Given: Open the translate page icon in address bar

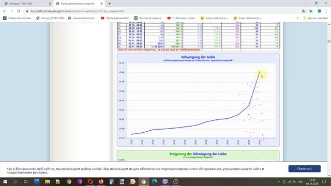Looking at the screenshot, I should (x=304, y=11).
